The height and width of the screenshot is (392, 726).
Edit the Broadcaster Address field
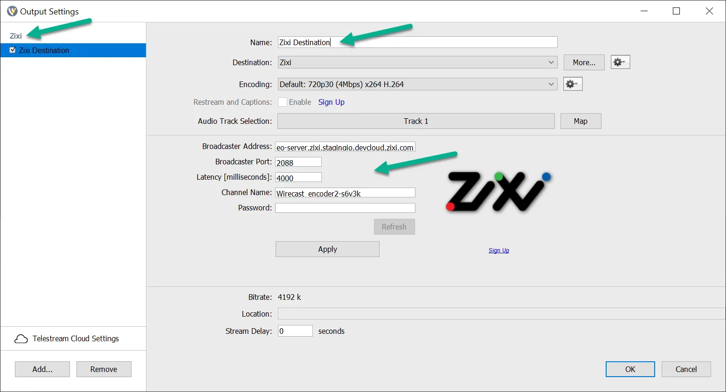(x=345, y=147)
